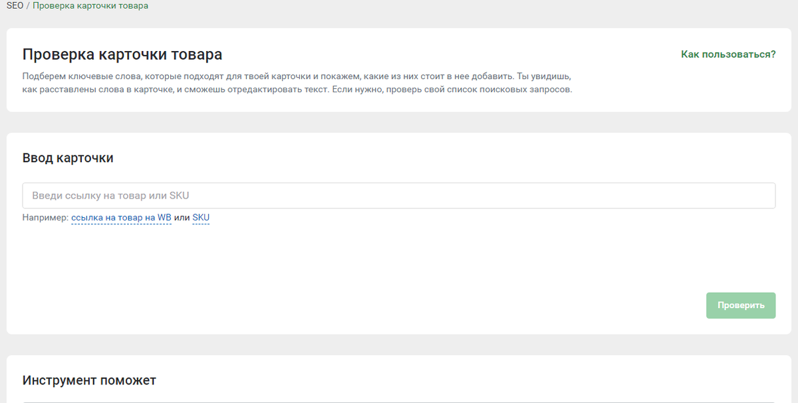Focus the 'Введи ссылку на товар или SKU' field
This screenshot has width=798, height=403.
[399, 196]
